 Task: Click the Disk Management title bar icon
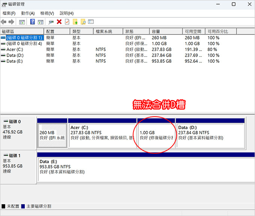(x=4, y=4)
